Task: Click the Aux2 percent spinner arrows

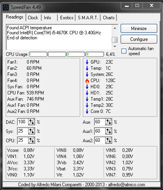Action: [x=109, y=140]
